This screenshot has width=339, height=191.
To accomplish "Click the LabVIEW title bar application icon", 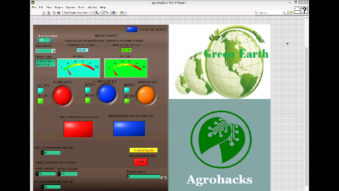I will coord(32,2).
